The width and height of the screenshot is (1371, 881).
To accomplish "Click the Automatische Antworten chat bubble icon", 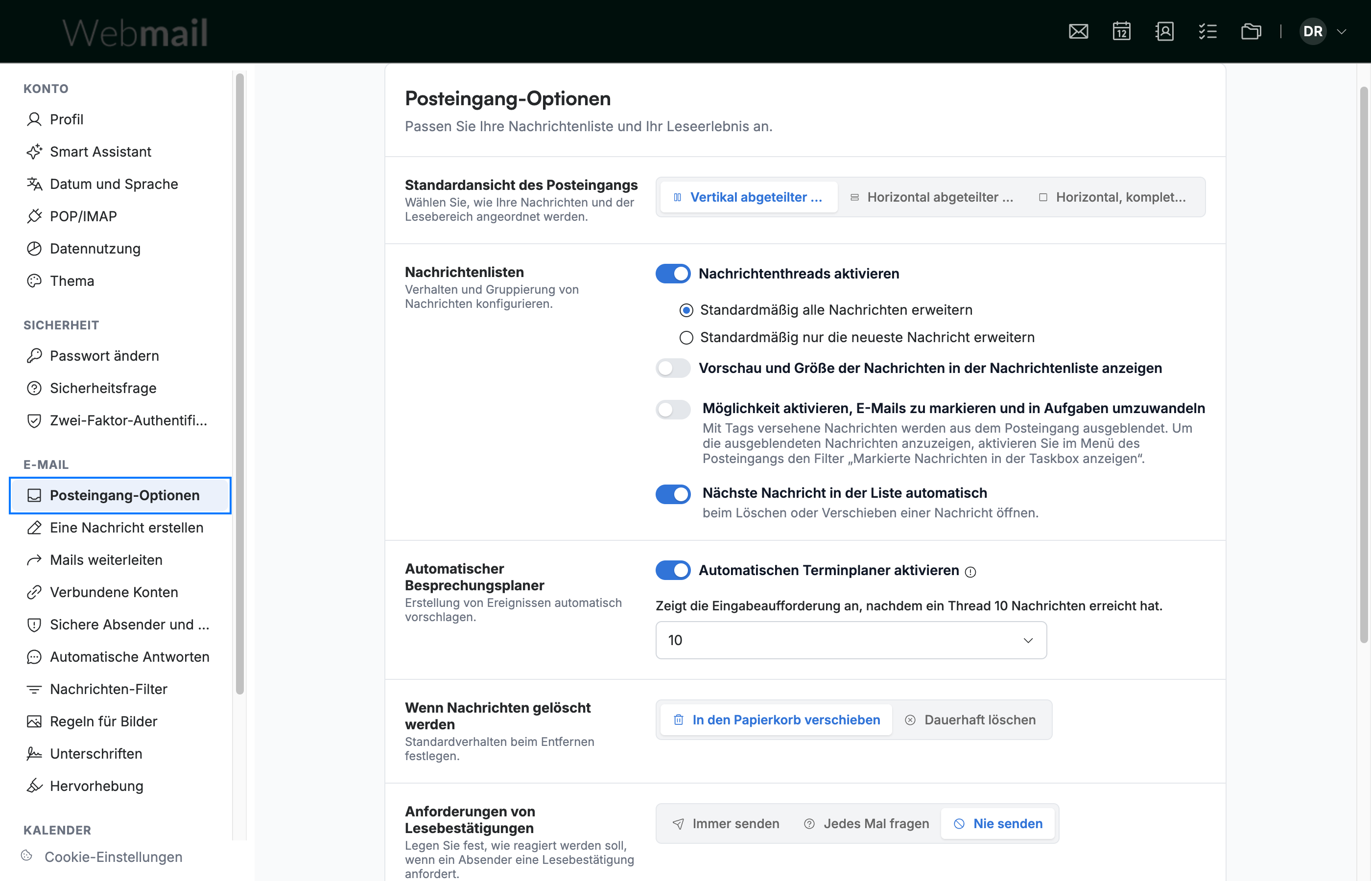I will point(34,657).
